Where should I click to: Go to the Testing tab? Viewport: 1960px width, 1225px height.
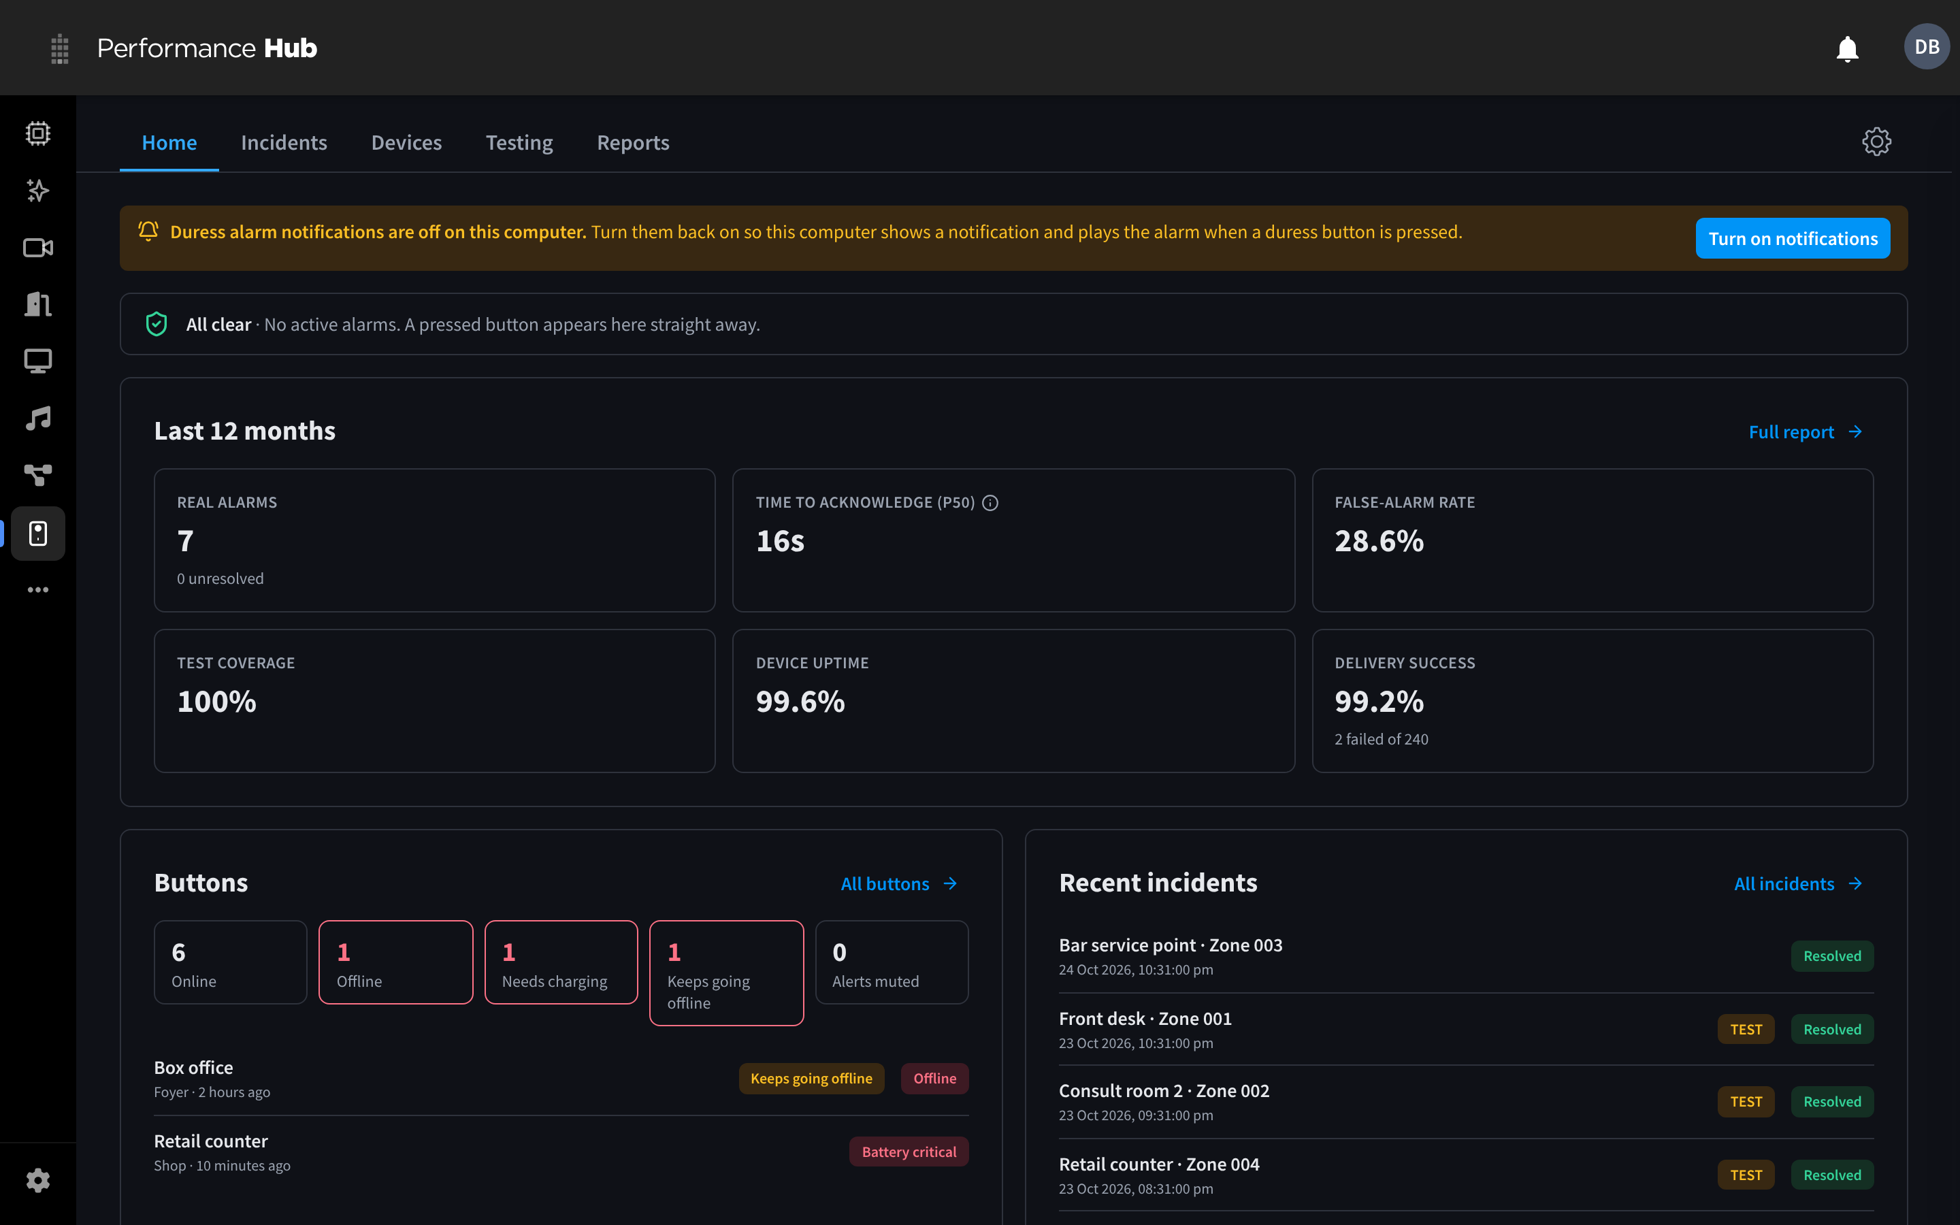519,143
